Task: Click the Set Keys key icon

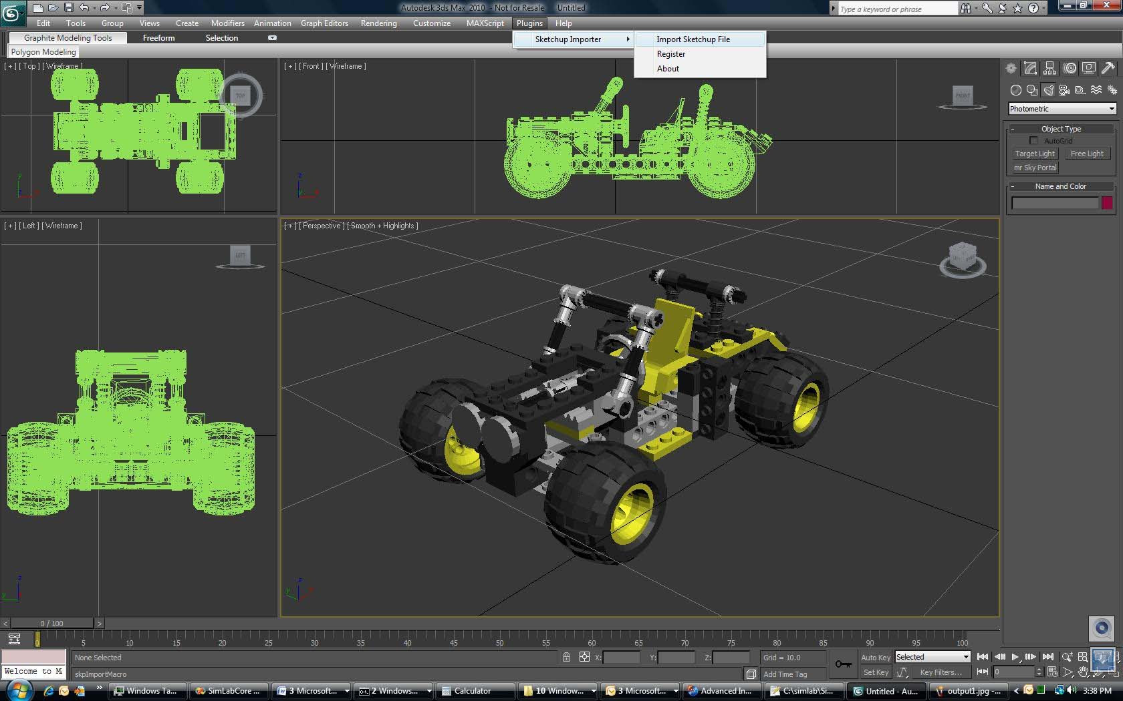Action: pyautogui.click(x=844, y=664)
